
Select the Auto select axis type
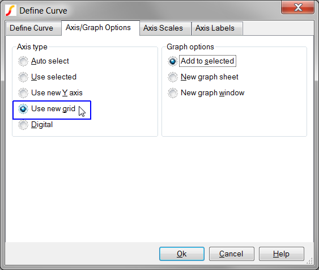click(44, 61)
